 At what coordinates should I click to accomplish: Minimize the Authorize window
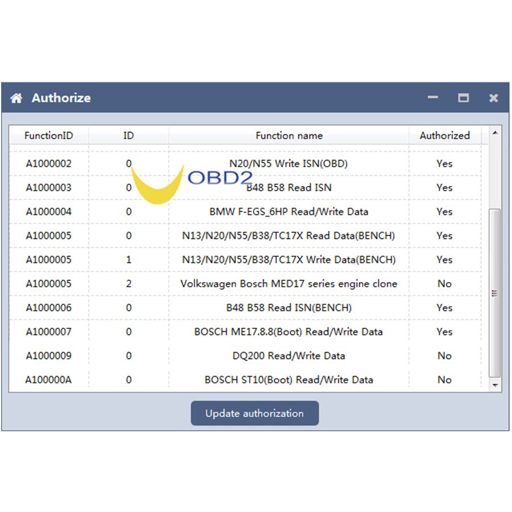click(433, 98)
